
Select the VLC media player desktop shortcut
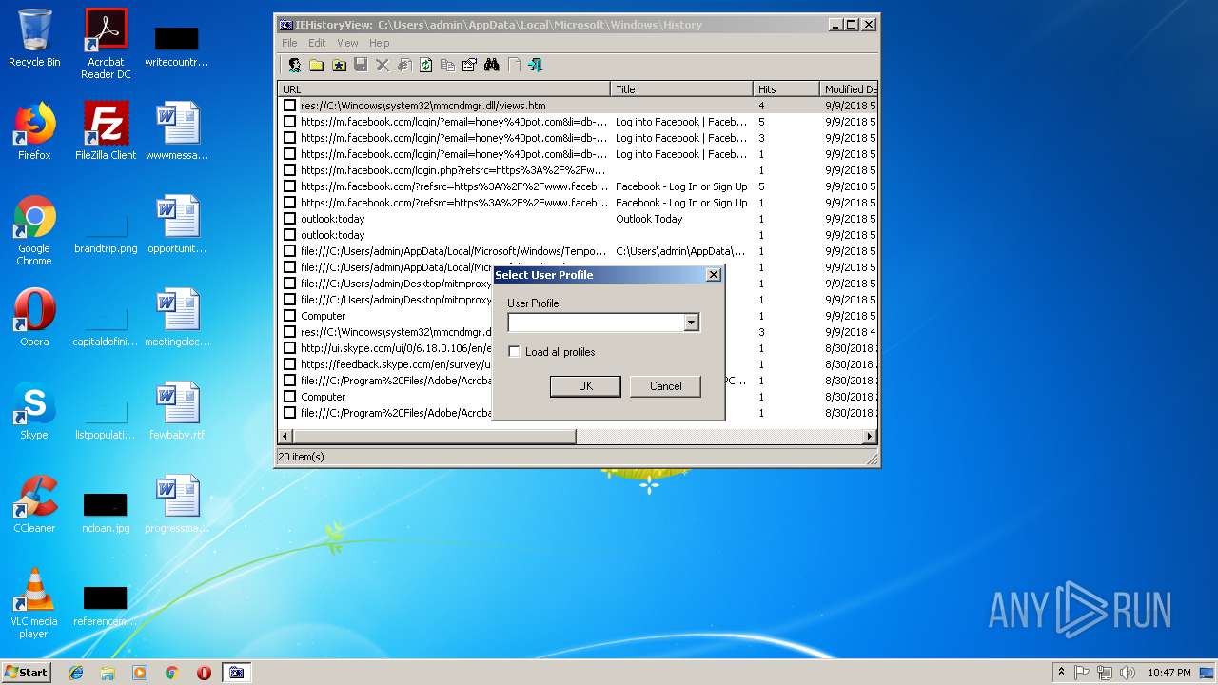pos(34,604)
